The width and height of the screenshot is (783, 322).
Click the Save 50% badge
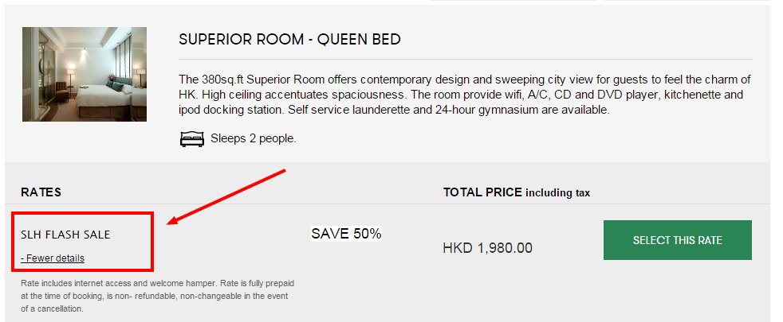click(346, 234)
